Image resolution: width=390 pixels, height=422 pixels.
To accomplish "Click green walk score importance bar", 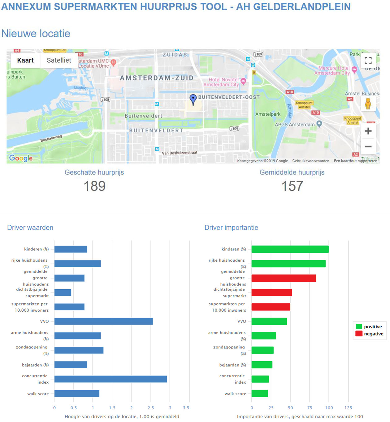I will (260, 393).
